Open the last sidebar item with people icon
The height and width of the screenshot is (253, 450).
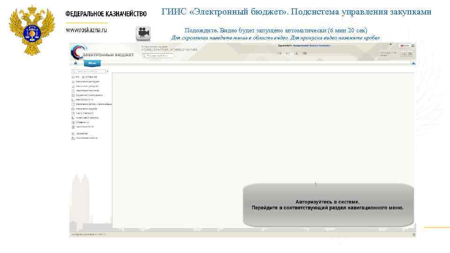(85, 138)
